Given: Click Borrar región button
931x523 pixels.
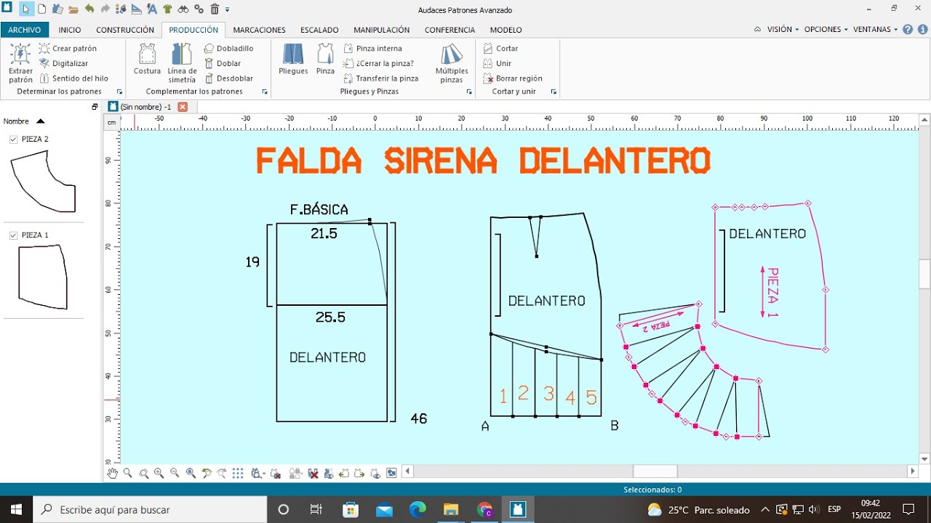Looking at the screenshot, I should click(513, 78).
